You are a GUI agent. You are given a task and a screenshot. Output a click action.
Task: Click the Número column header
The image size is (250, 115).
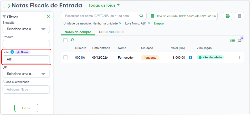pyautogui.click(x=81, y=48)
